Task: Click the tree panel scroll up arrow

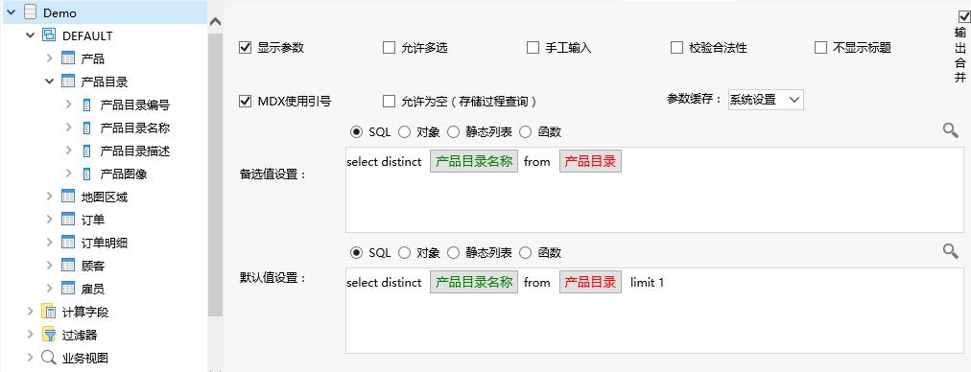Action: click(x=215, y=22)
